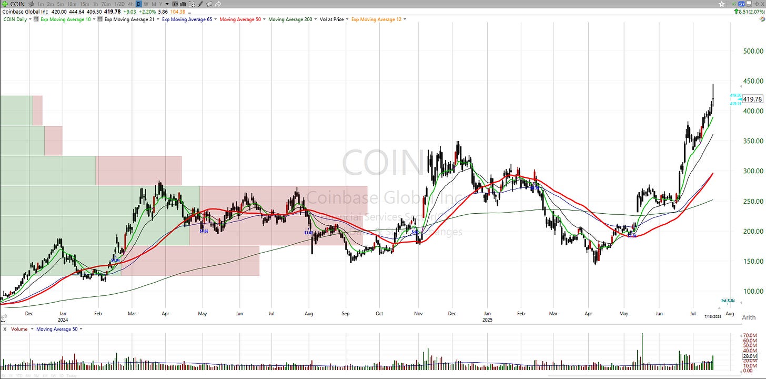
Task: Click the move window cross-arrows icon
Action: tap(757, 4)
